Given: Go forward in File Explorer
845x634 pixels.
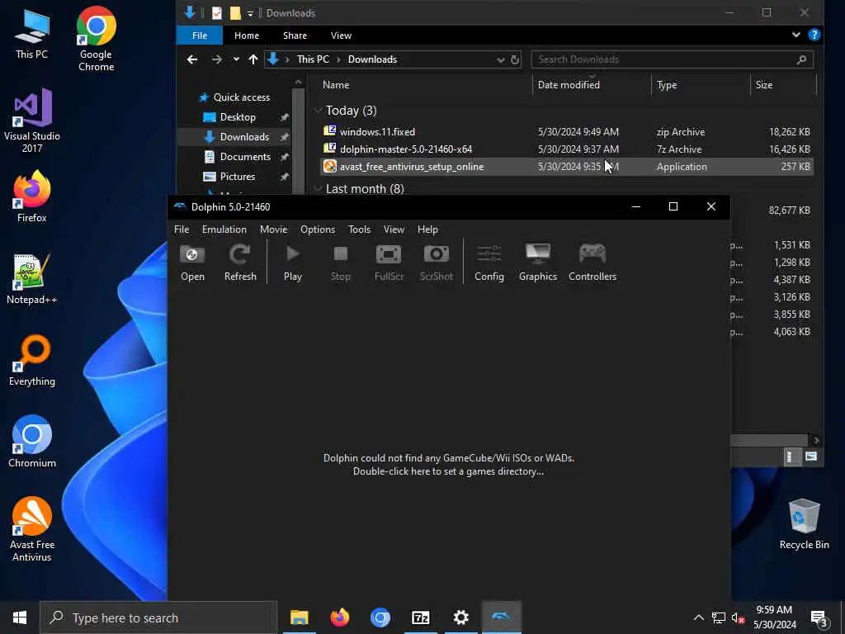Looking at the screenshot, I should click(x=217, y=59).
